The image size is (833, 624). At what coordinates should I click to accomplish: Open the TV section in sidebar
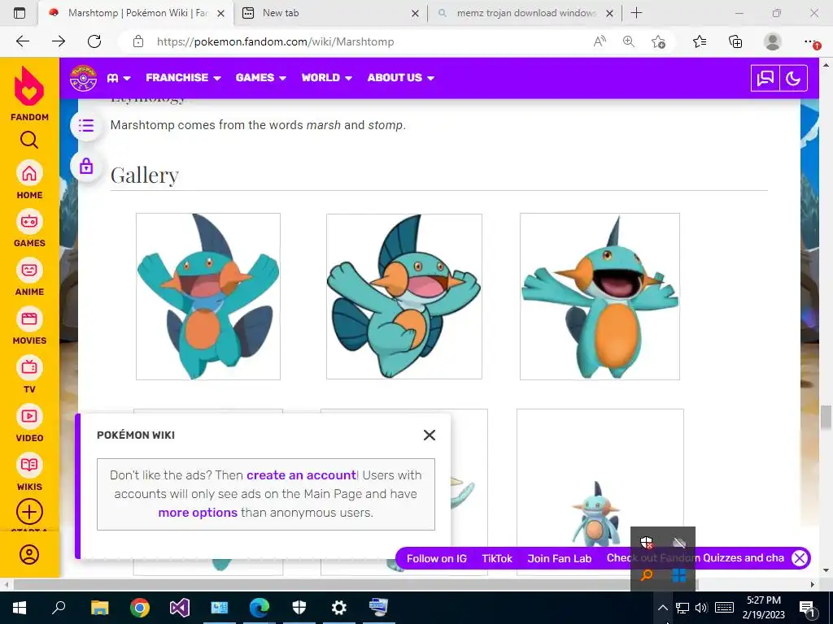click(x=29, y=367)
